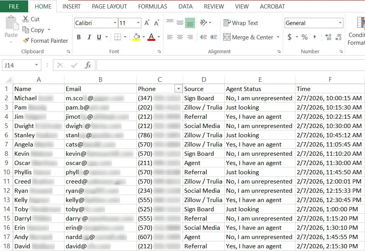Open the font color dropdown arrow
Image resolution: width=365 pixels, height=251 pixels.
tap(159, 37)
